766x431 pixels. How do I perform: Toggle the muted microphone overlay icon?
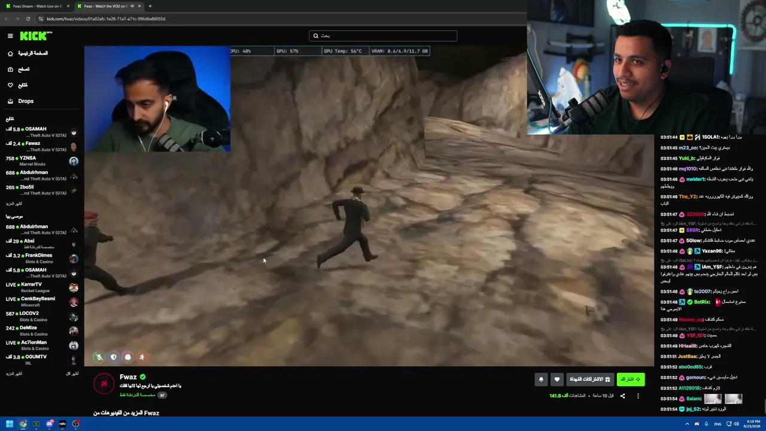point(99,357)
